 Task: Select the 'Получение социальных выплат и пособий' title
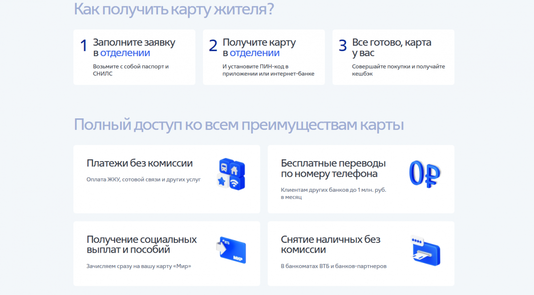(142, 245)
